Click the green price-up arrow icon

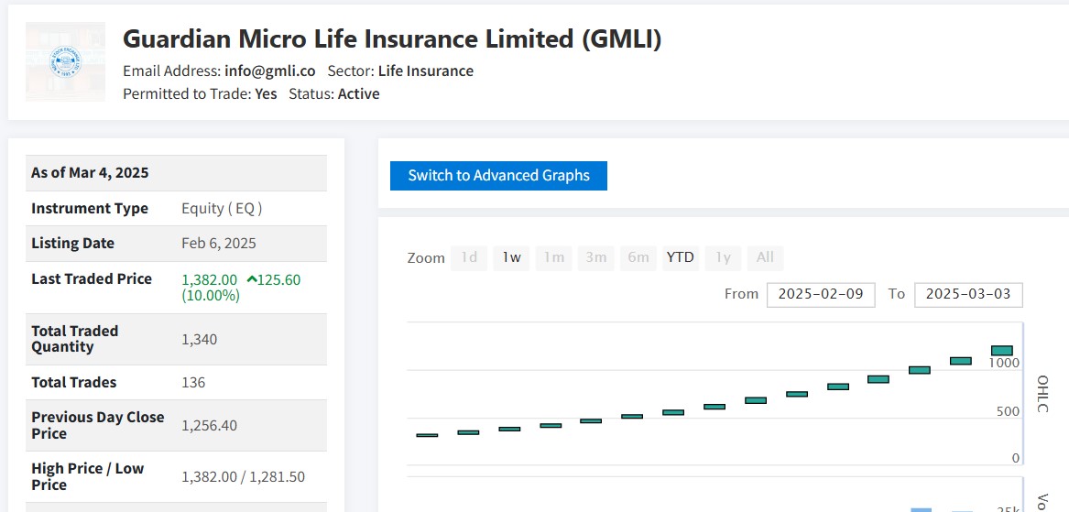tap(251, 279)
